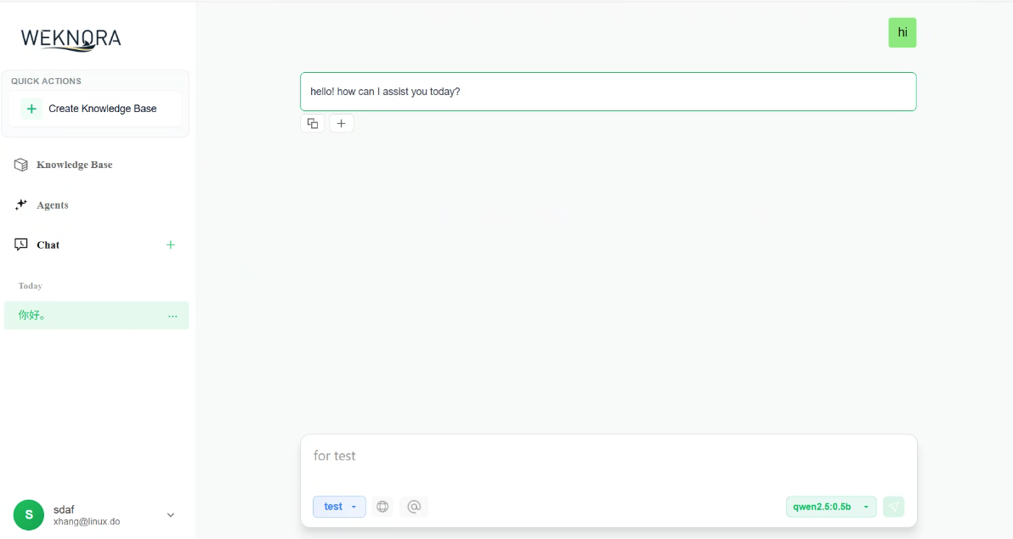The height and width of the screenshot is (539, 1013).
Task: Enable web search with the globe toggle
Action: click(x=382, y=506)
